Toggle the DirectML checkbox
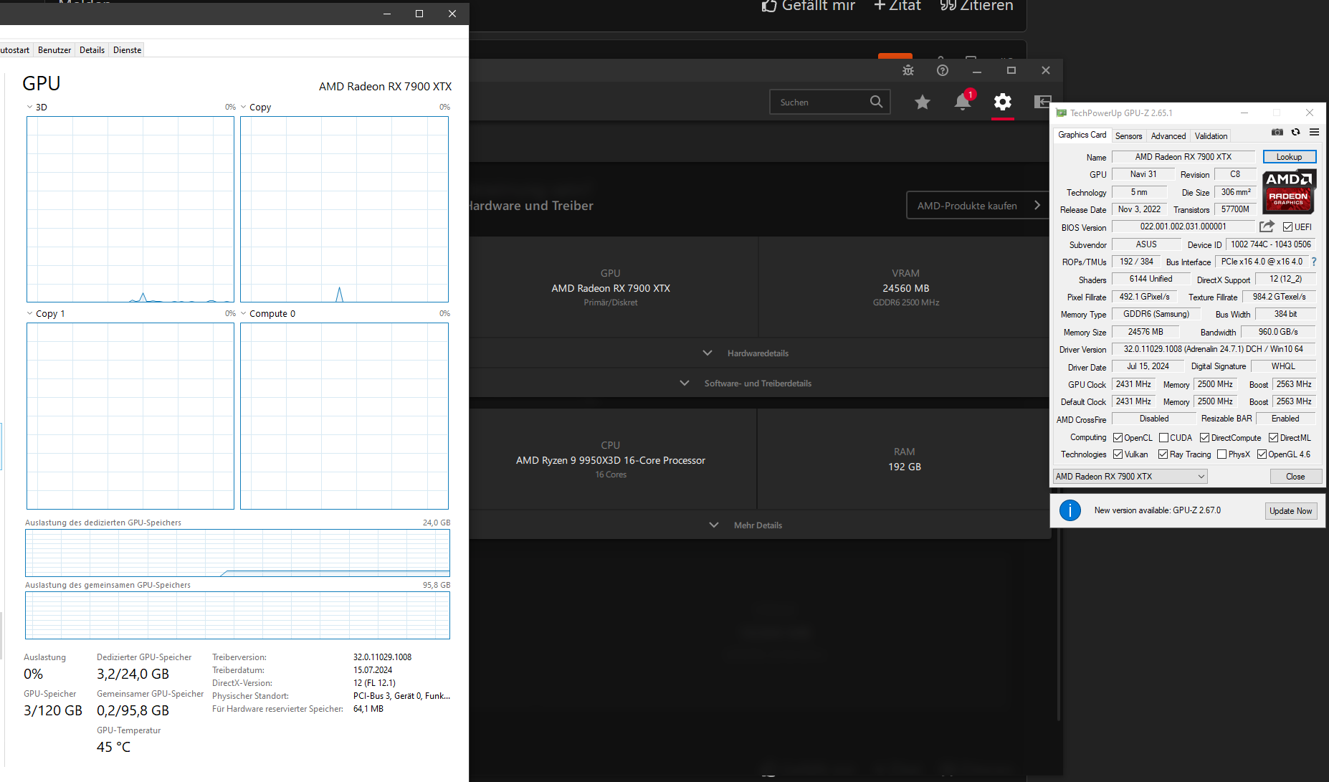This screenshot has width=1329, height=782. click(1273, 438)
